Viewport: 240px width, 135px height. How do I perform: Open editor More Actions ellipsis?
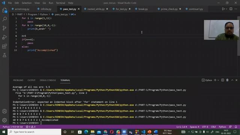[236, 9]
